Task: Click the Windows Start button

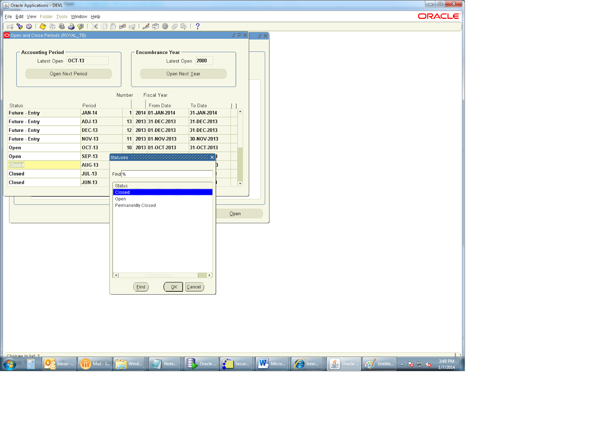Action: coord(10,364)
